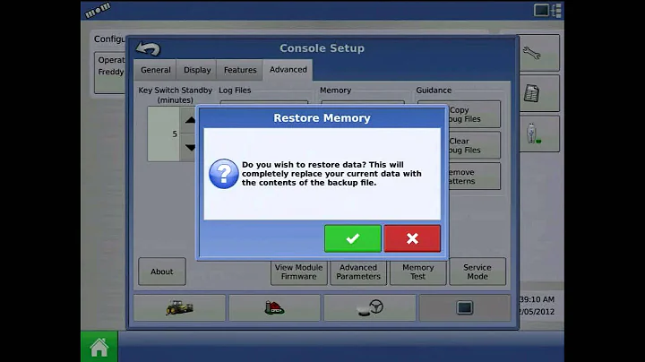645x362 pixels.
Task: Open the tractor configuration icon
Action: (x=179, y=307)
